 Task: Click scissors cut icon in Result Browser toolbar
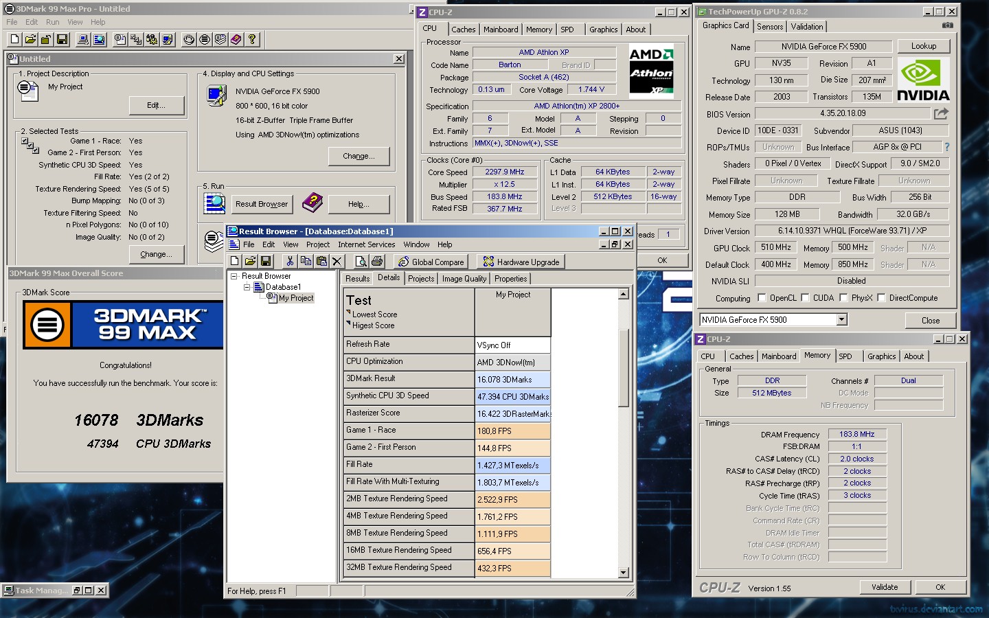(290, 261)
